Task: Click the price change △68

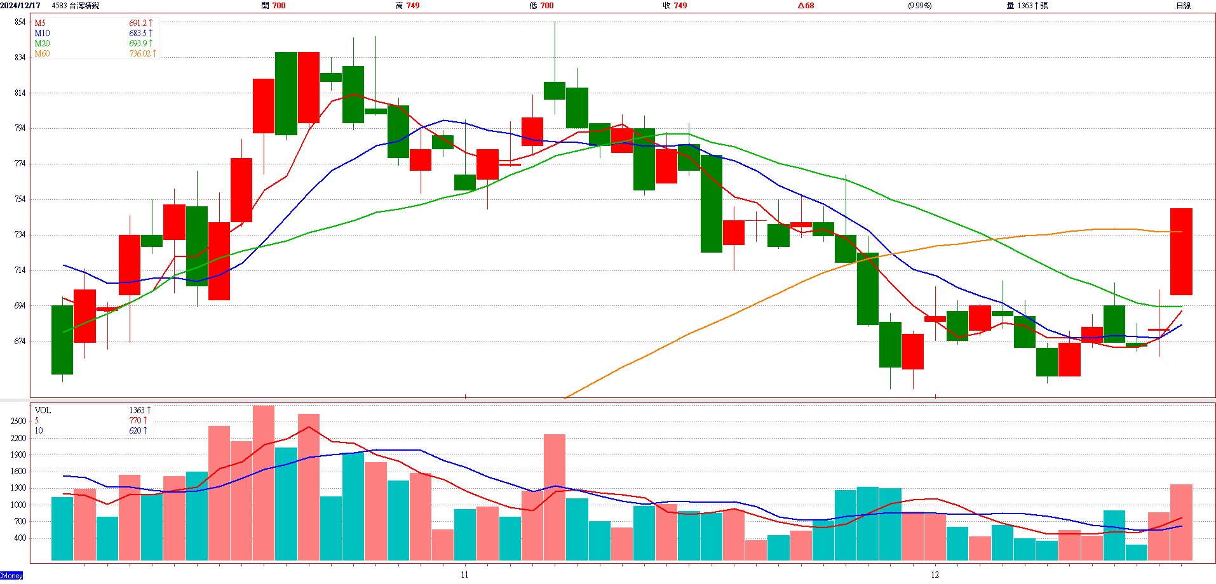Action: pos(806,6)
